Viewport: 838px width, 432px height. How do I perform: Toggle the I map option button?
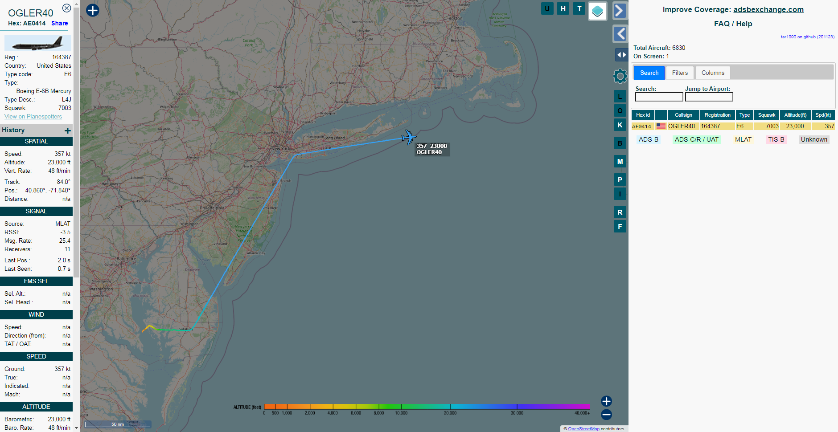click(x=620, y=194)
